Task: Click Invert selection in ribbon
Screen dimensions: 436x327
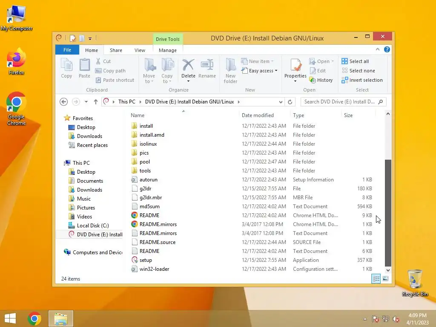Action: [362, 80]
